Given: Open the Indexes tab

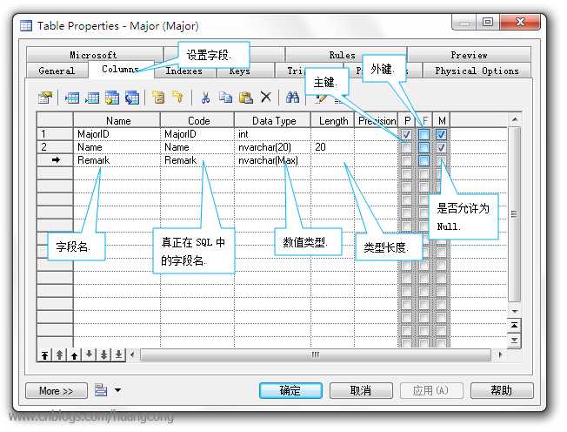Looking at the screenshot, I should pos(184,71).
